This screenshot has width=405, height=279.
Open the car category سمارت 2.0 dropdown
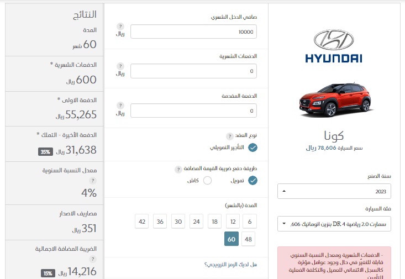pyautogui.click(x=334, y=224)
